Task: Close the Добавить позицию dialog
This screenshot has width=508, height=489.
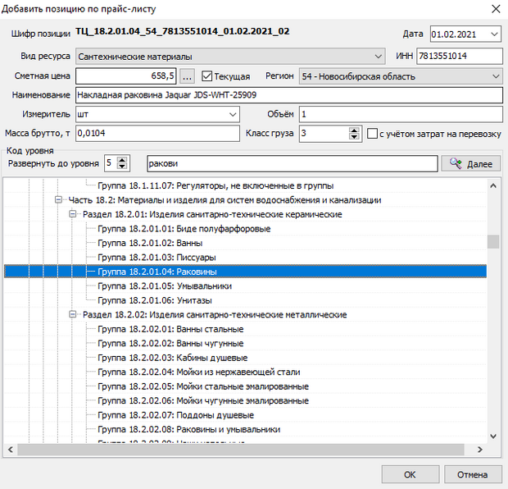Action: pyautogui.click(x=496, y=9)
